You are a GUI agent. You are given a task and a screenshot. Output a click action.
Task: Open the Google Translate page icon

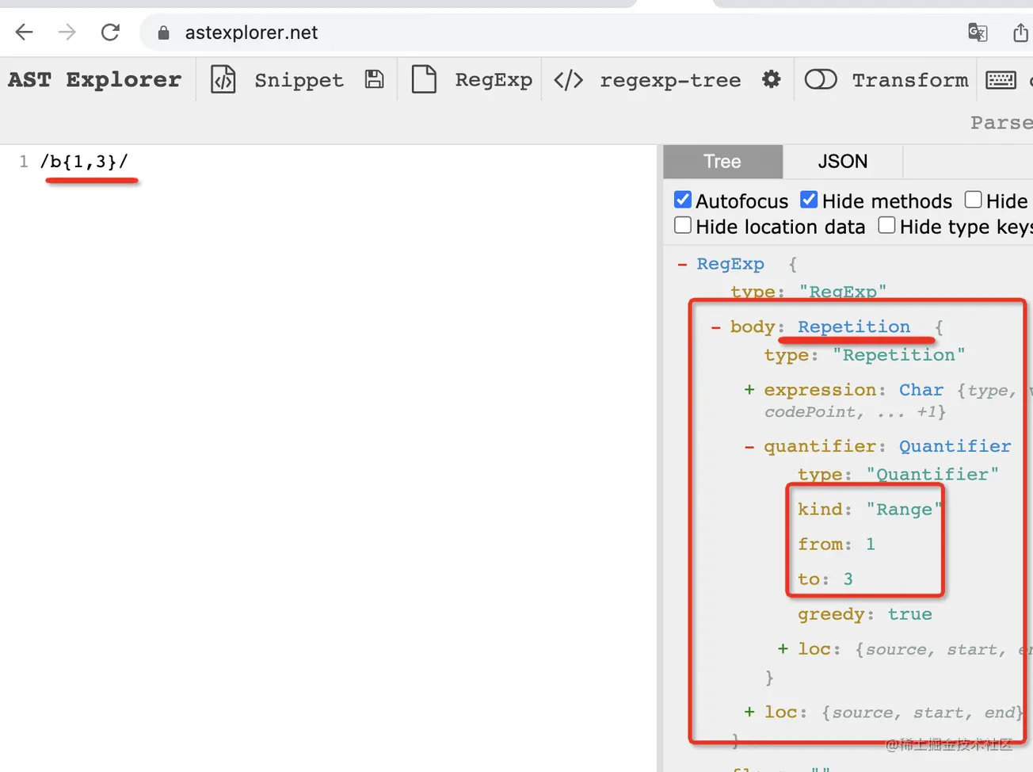[978, 32]
